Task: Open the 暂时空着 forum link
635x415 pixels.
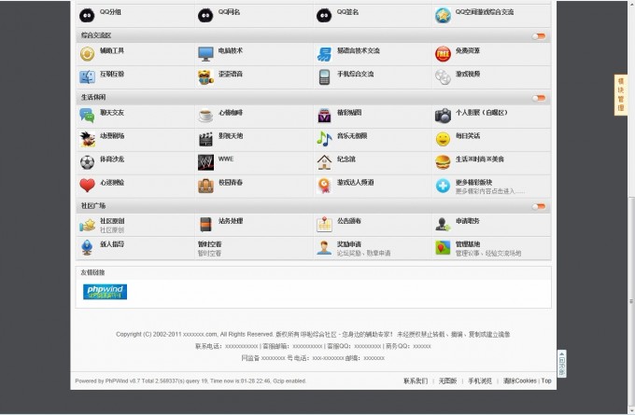Action: pos(209,244)
